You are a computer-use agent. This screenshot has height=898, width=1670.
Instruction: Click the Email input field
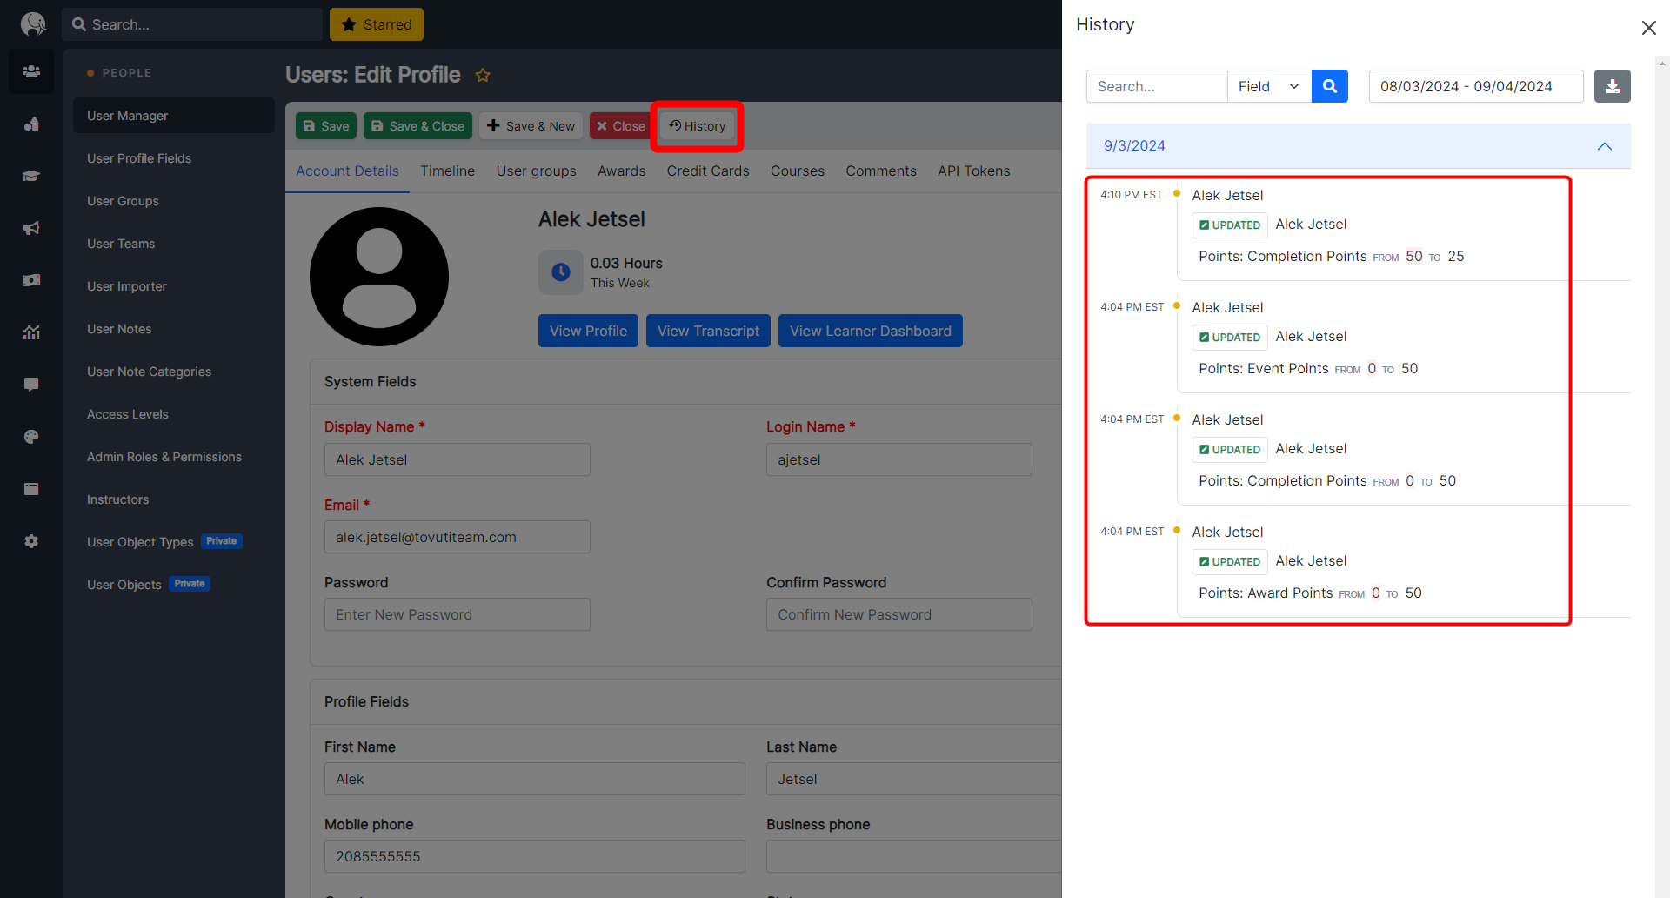coord(458,537)
